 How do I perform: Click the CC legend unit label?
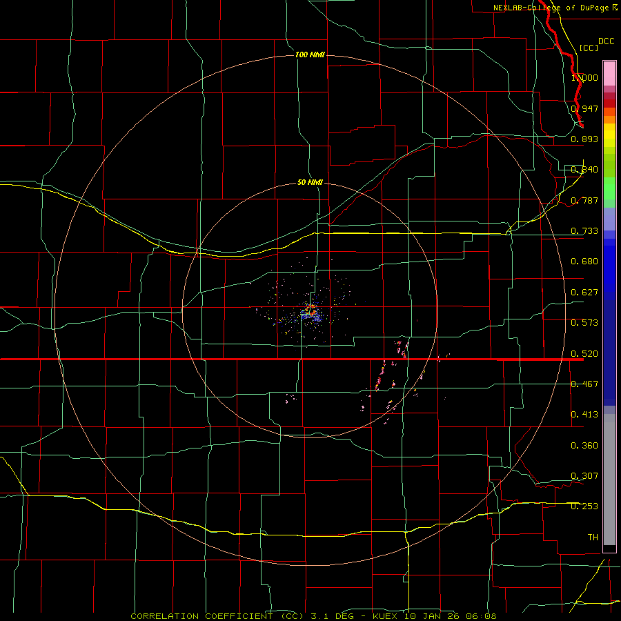pos(589,48)
